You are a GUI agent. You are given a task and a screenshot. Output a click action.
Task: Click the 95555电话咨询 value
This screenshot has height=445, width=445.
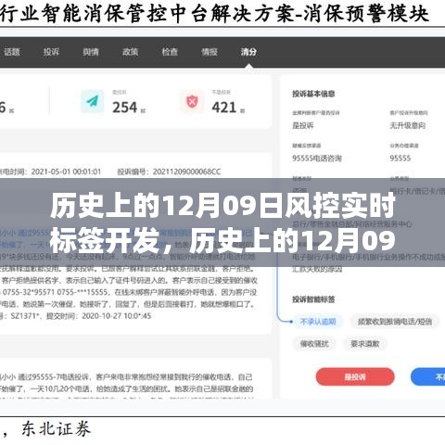coord(317,159)
